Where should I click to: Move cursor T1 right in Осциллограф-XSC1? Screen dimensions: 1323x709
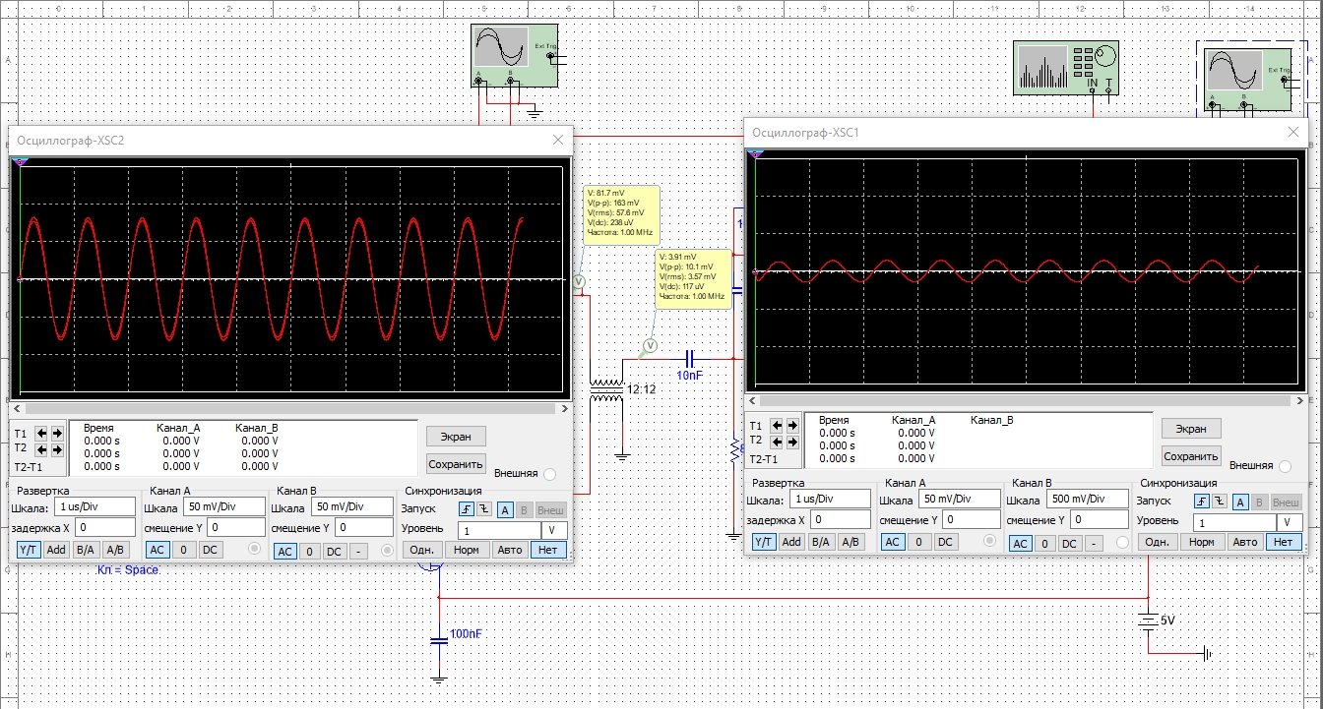point(793,426)
